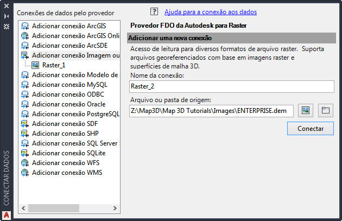Select Adicionar conexão ArcSDE
This screenshot has height=221, width=342.
point(70,46)
